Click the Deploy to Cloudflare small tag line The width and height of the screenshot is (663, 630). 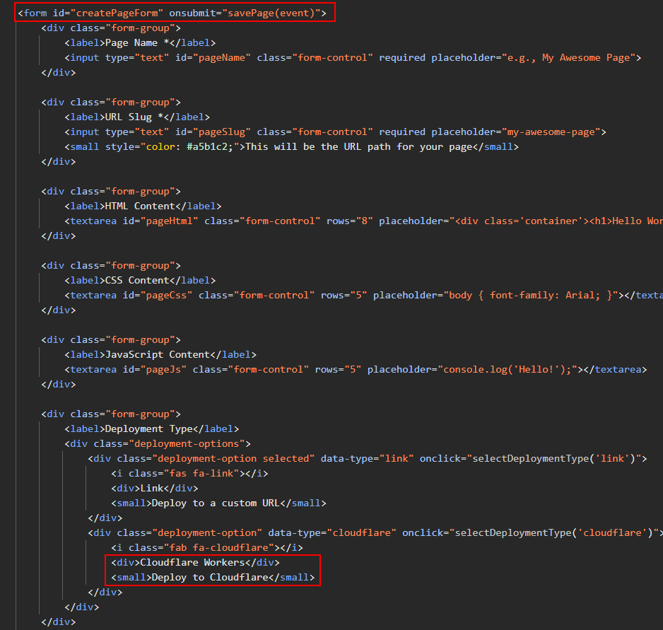[x=213, y=577]
